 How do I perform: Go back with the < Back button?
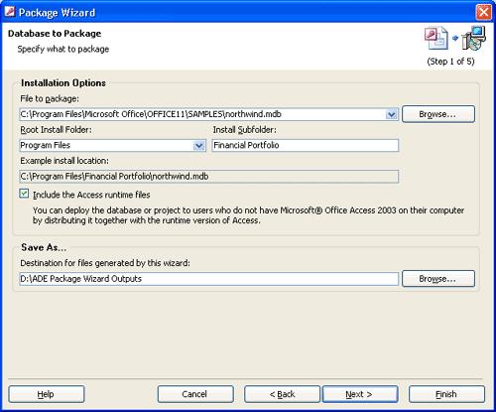click(x=282, y=394)
